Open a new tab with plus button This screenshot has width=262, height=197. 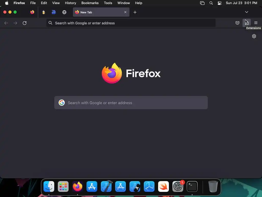(x=135, y=12)
